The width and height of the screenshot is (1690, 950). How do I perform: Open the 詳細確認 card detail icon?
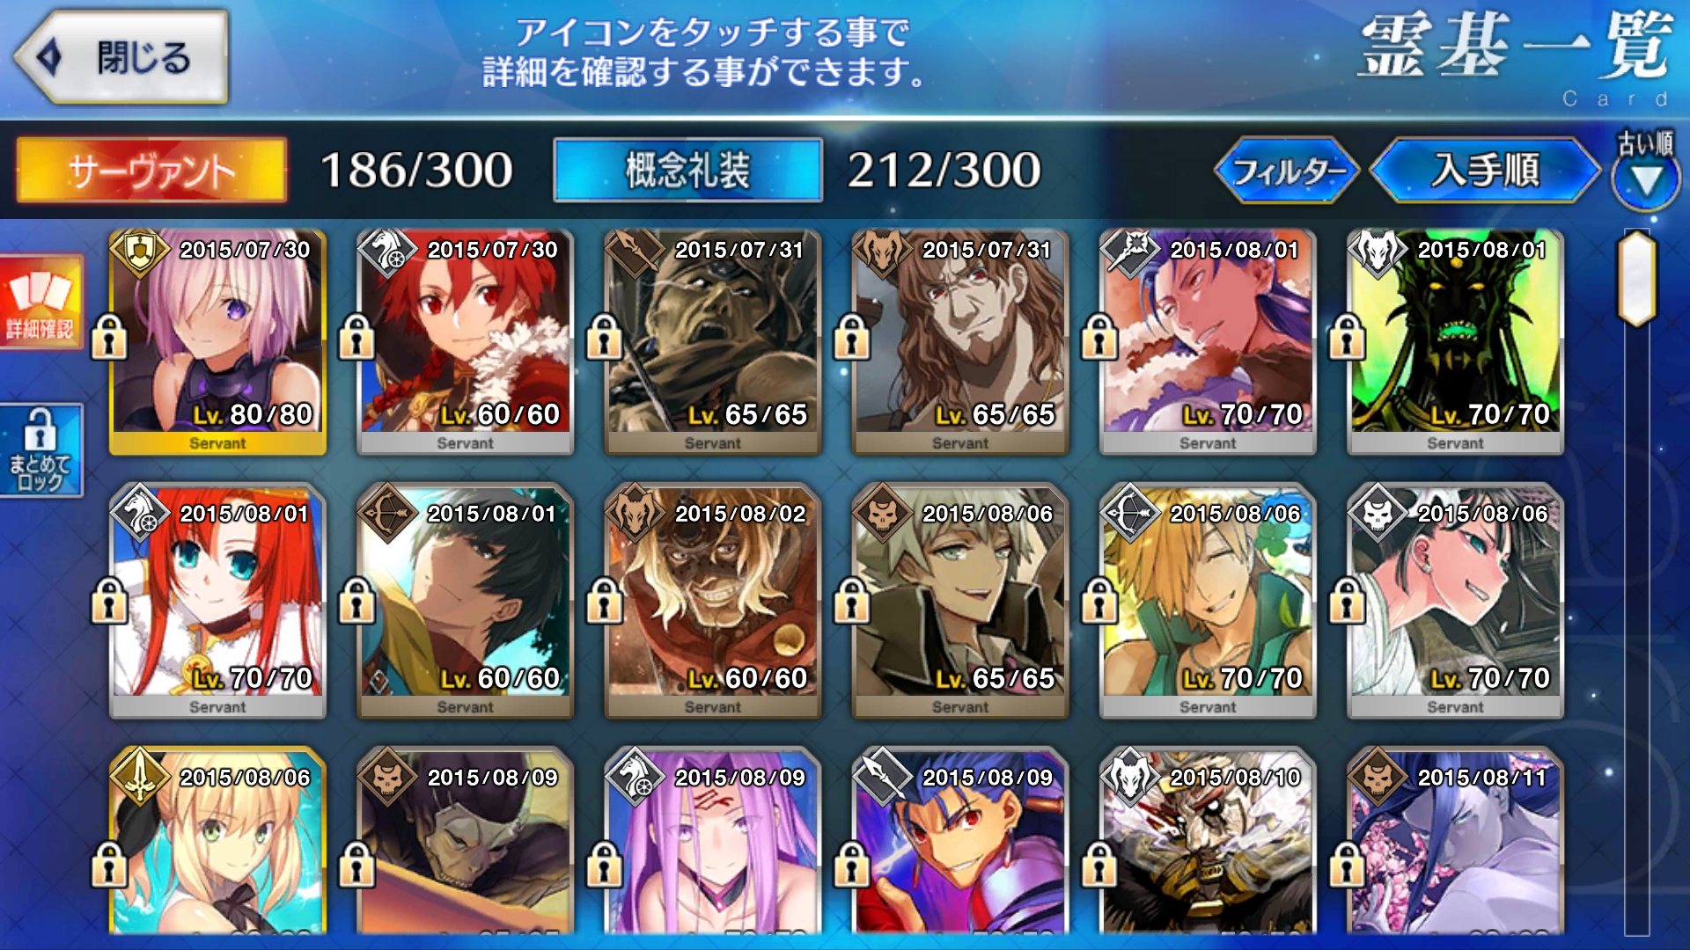pyautogui.click(x=40, y=301)
